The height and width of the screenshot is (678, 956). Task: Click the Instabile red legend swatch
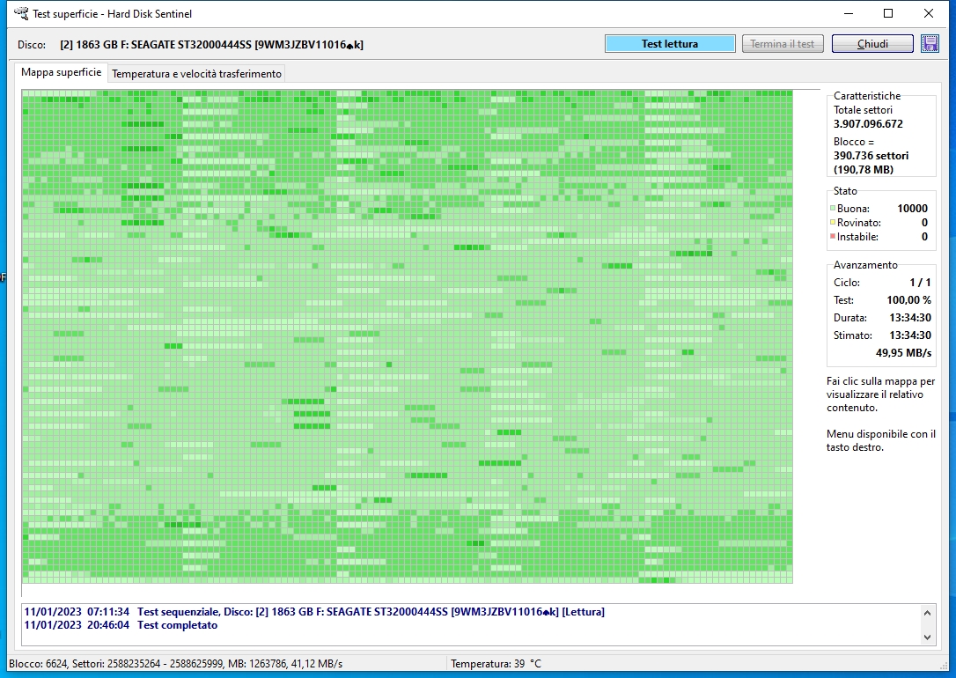[x=833, y=237]
